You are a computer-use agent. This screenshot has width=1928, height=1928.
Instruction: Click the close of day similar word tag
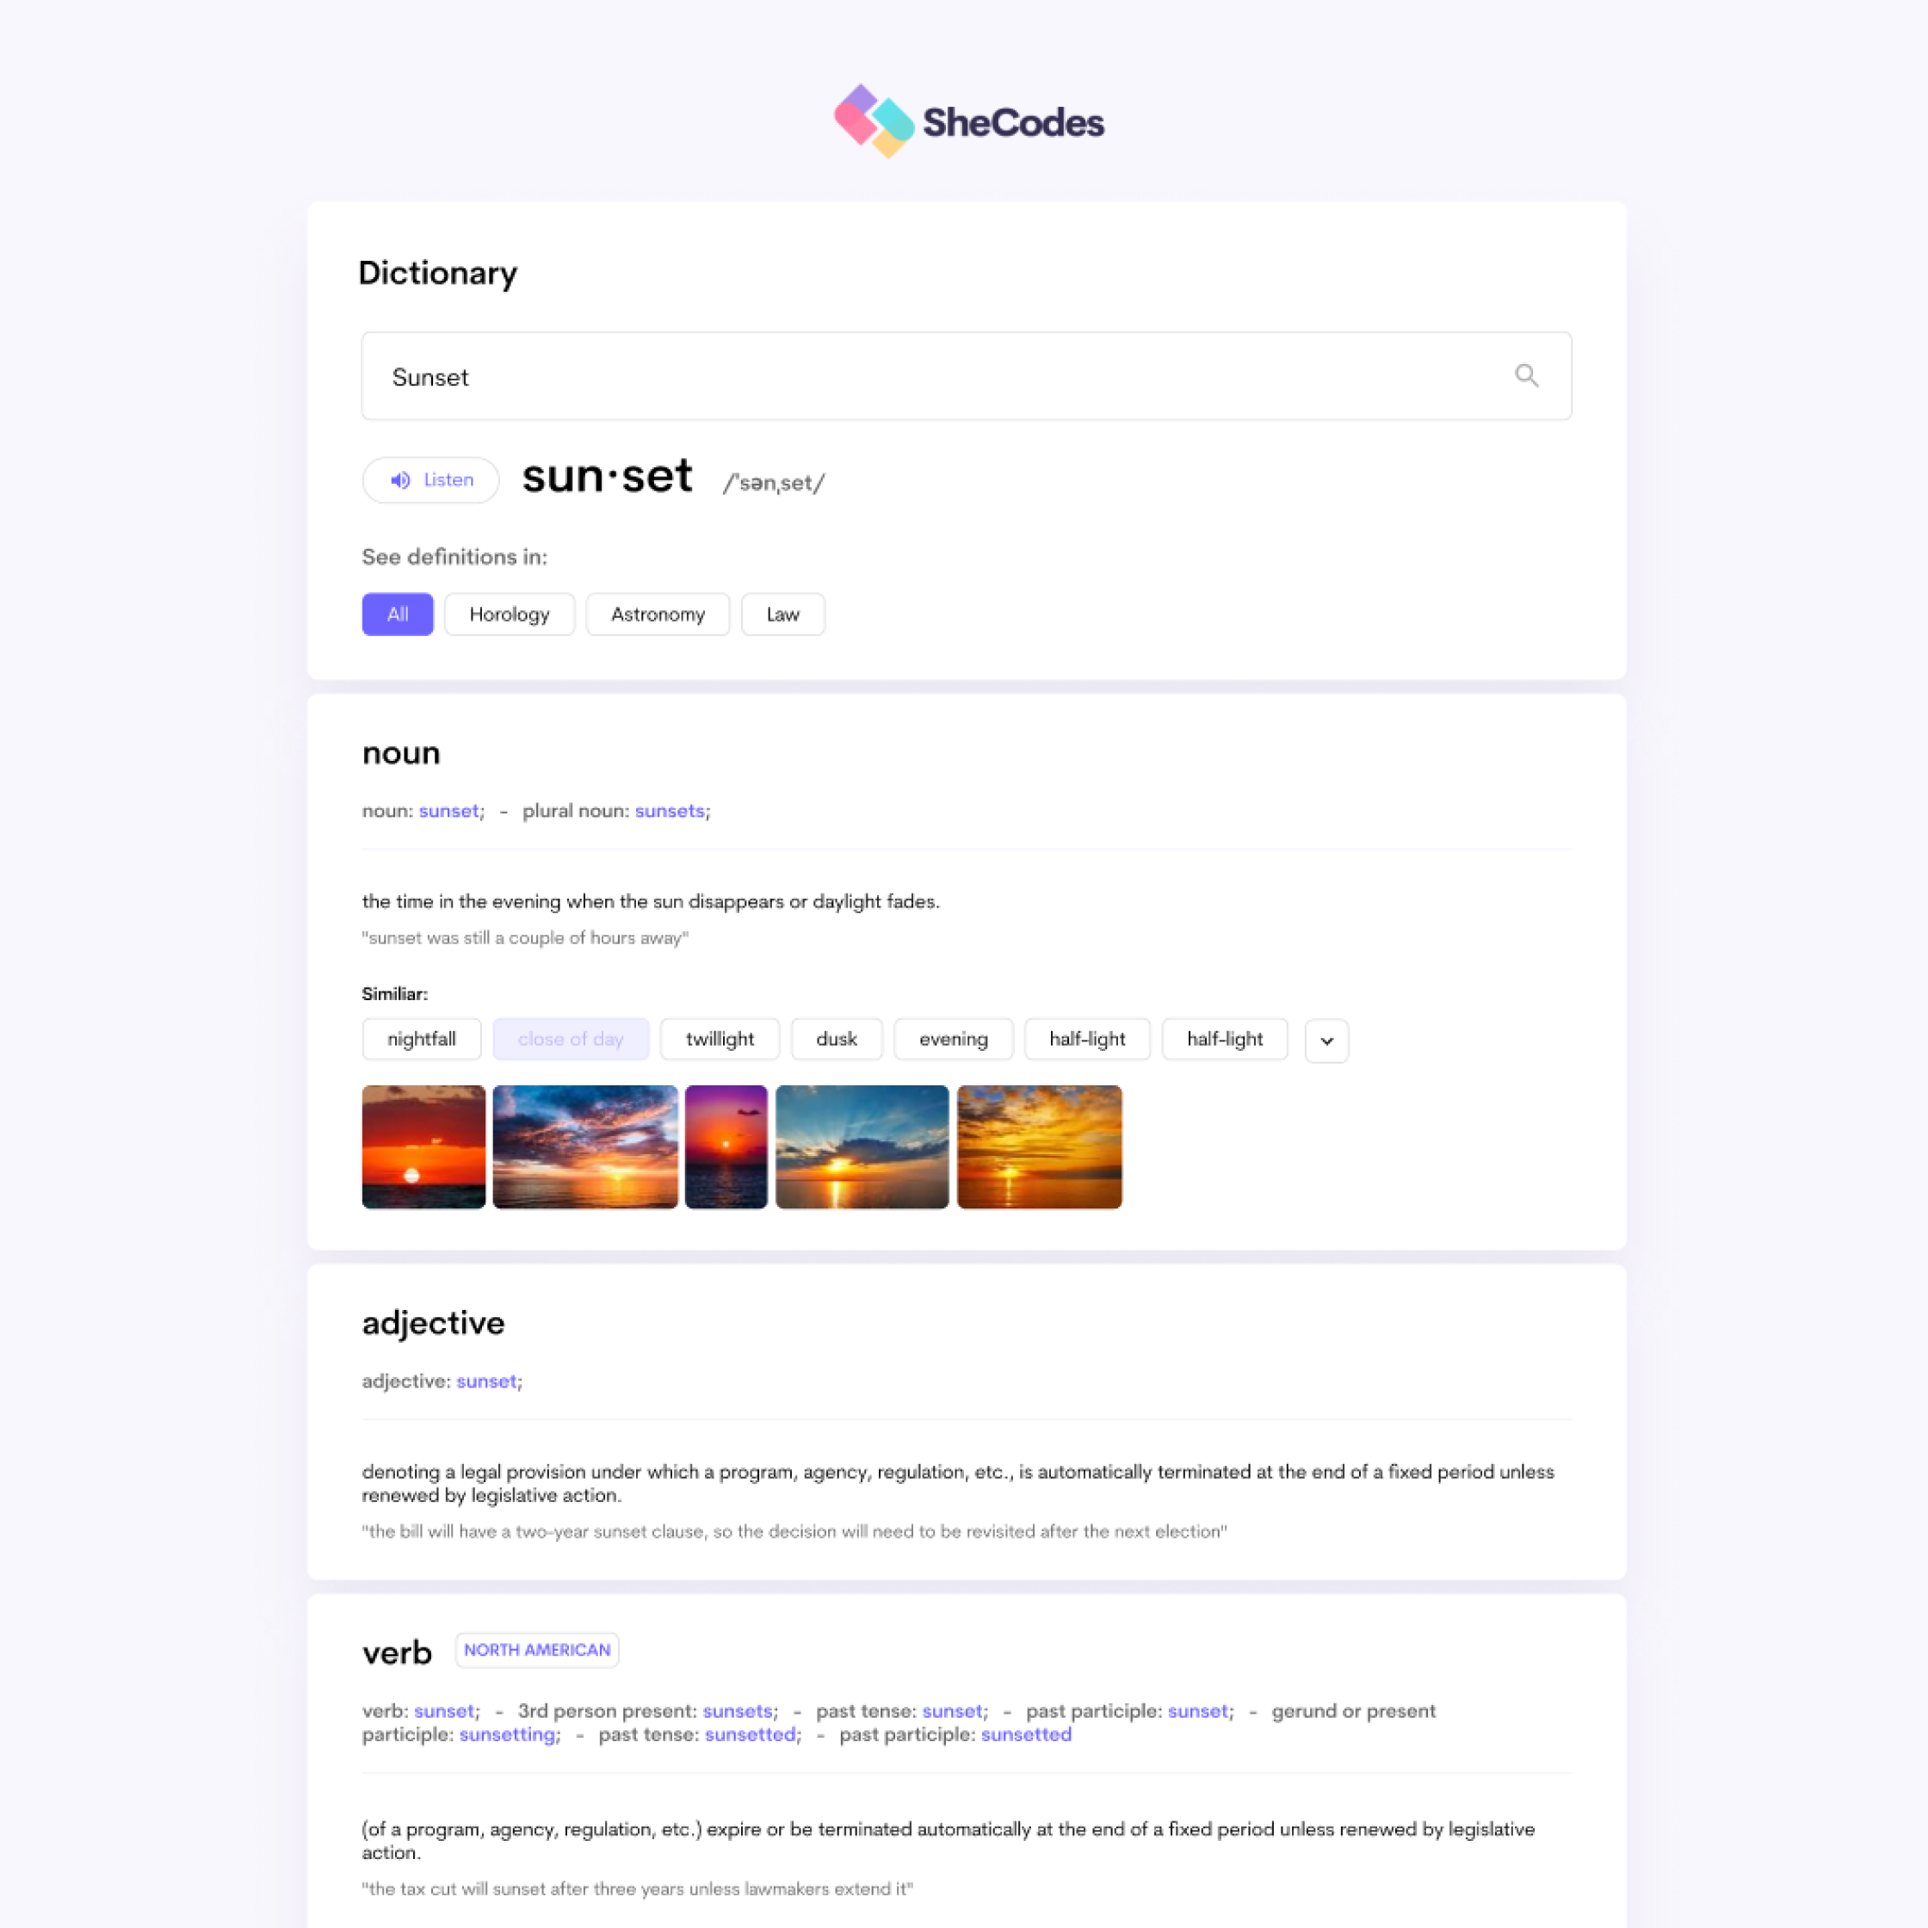[569, 1038]
